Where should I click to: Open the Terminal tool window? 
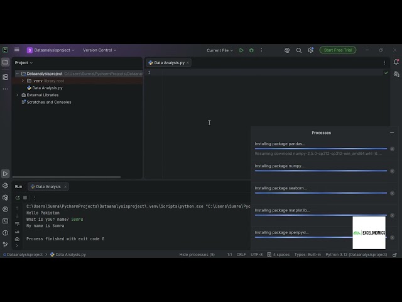coord(5,221)
